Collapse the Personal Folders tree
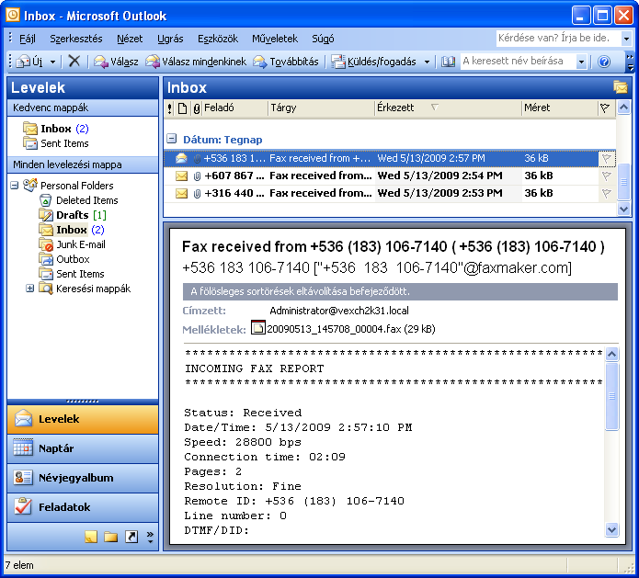 pyautogui.click(x=15, y=186)
